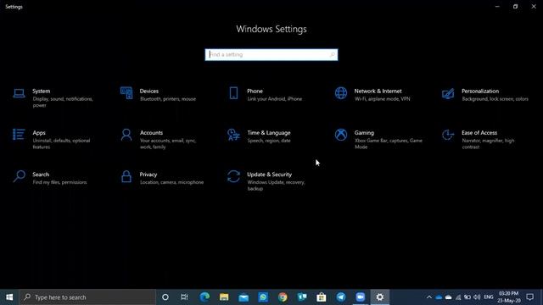Click the Settings gear taskbar icon
The image size is (543, 305).
(x=380, y=297)
